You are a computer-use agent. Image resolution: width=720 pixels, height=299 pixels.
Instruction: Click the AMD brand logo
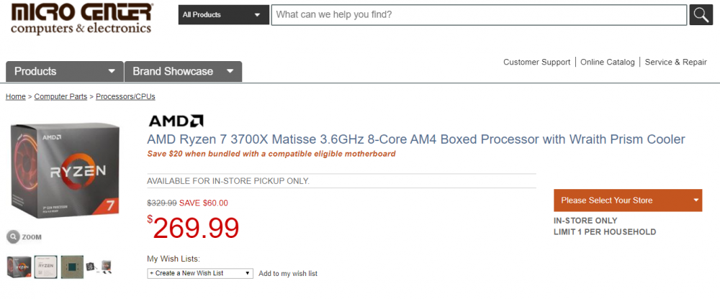tap(176, 121)
